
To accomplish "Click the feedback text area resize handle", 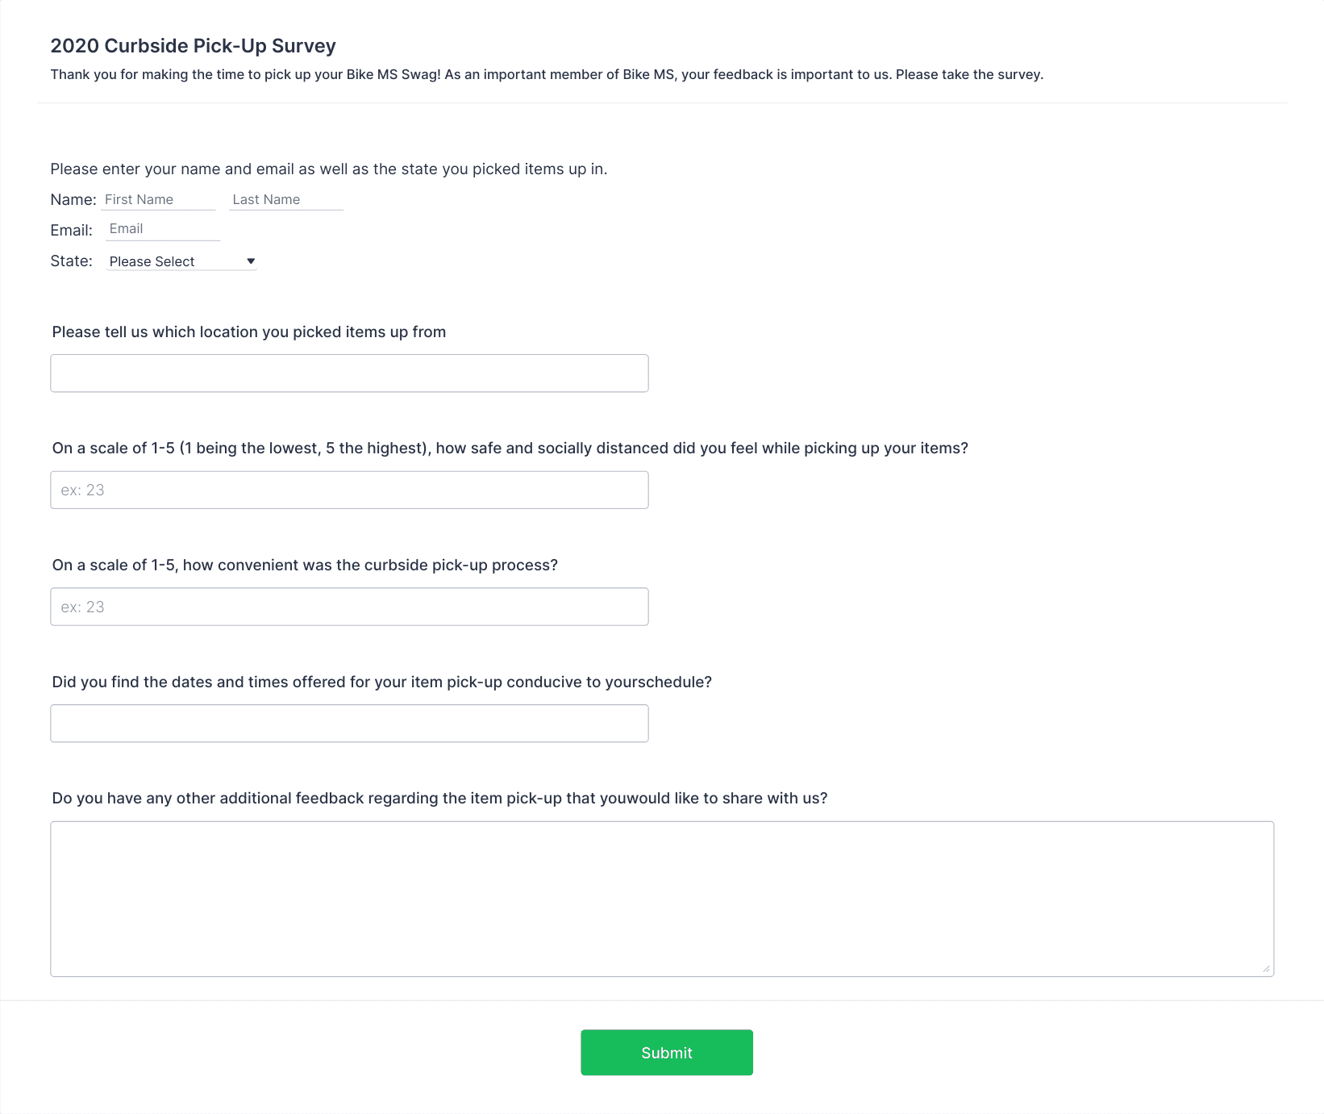I will pyautogui.click(x=1266, y=969).
